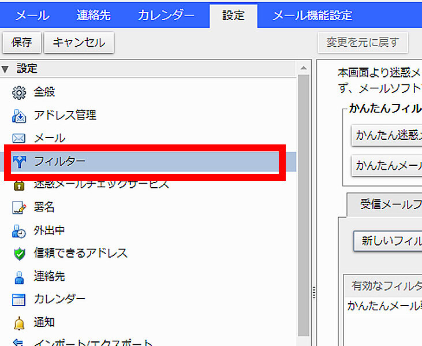Open the 受信メールフ filter tab
The width and height of the screenshot is (422, 346).
tap(385, 204)
